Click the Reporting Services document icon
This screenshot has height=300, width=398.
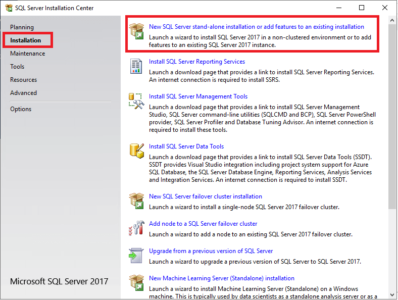[x=136, y=66]
